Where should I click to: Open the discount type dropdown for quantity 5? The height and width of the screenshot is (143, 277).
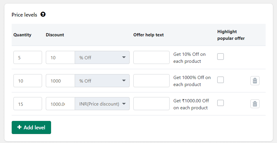[x=102, y=58]
